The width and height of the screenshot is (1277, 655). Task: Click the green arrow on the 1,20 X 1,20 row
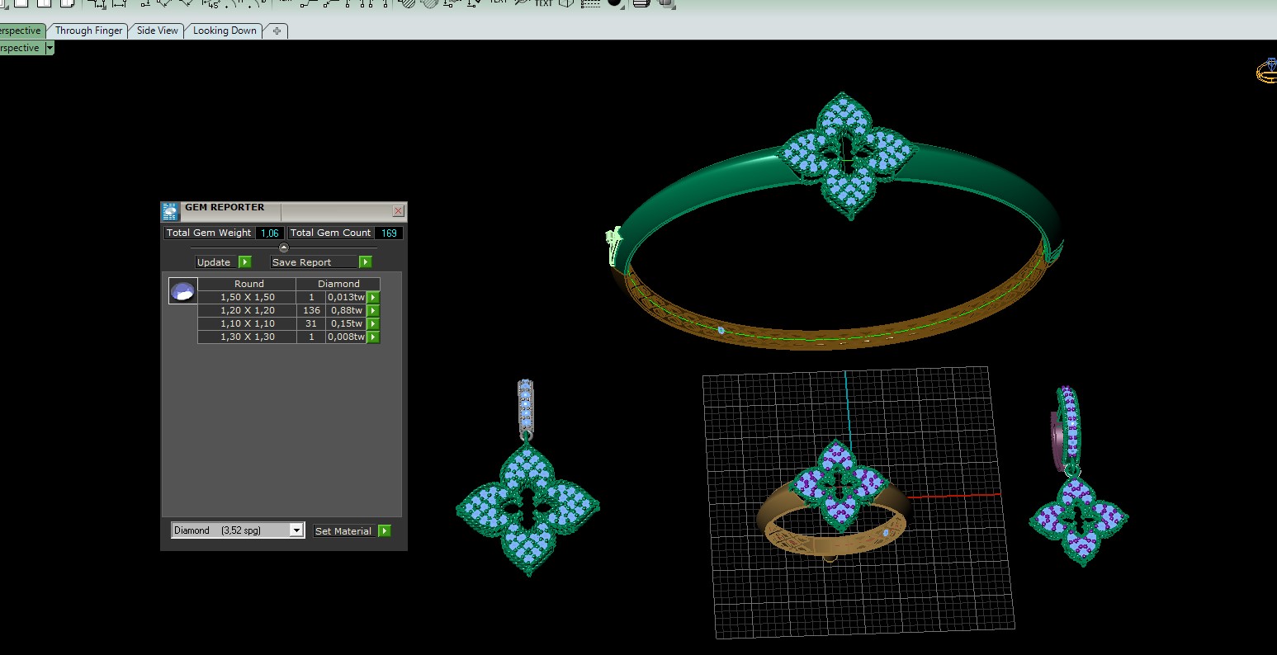point(373,310)
